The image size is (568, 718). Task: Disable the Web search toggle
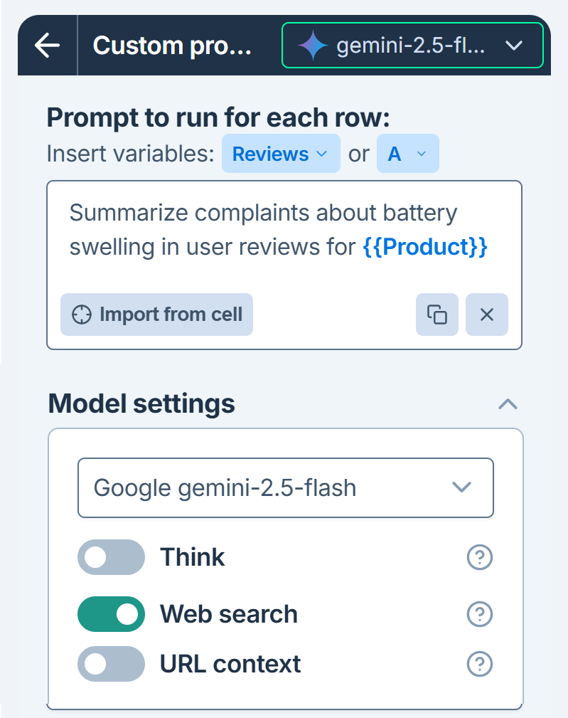click(111, 614)
